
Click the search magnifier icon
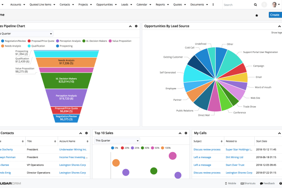pyautogui.click(x=256, y=5)
